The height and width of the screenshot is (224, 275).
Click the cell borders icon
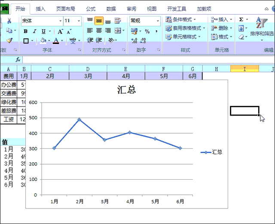[26, 41]
